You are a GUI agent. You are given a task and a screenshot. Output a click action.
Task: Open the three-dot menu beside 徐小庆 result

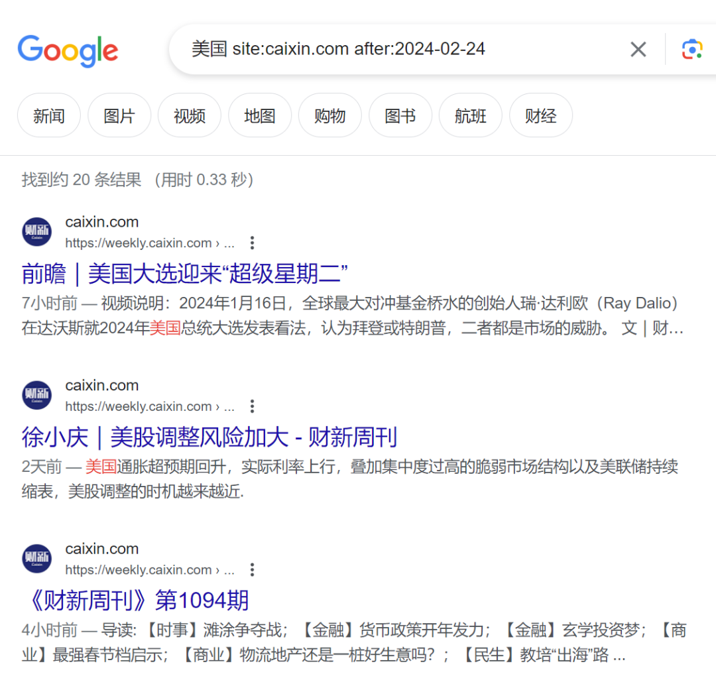(252, 406)
